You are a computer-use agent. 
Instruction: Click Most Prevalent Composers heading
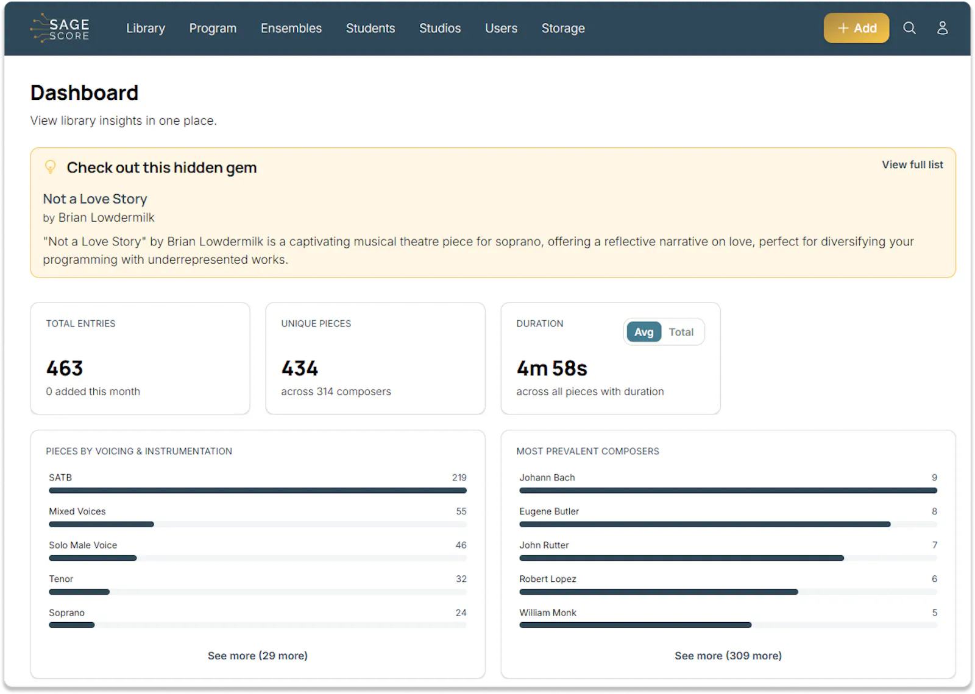coord(588,451)
